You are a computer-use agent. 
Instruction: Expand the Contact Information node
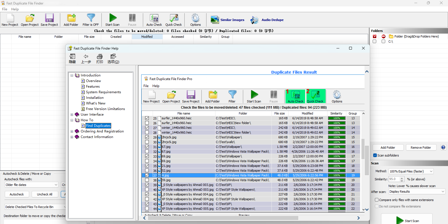[x=72, y=137]
